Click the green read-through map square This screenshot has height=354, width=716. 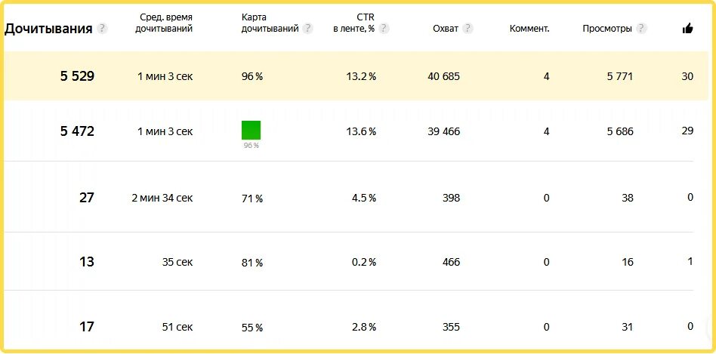(252, 130)
